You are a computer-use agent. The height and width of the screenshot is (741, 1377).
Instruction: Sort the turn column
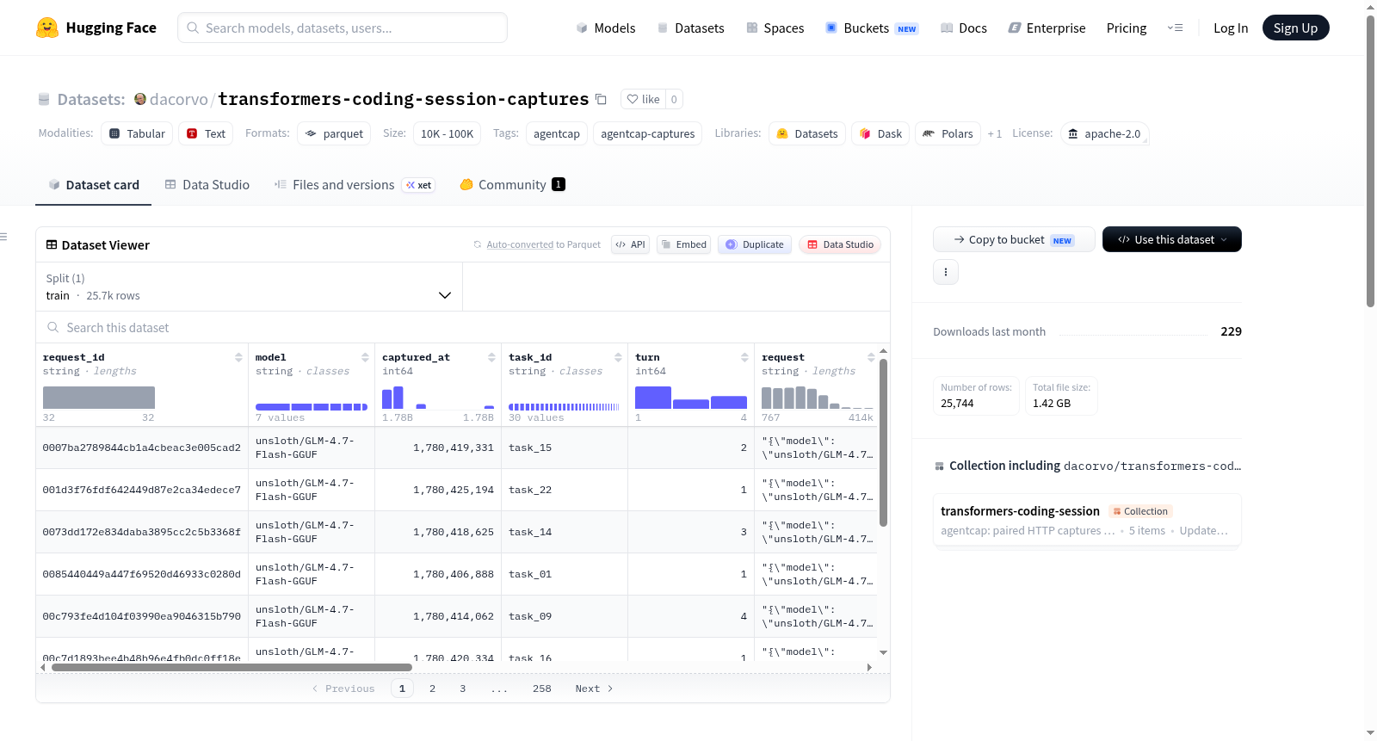pyautogui.click(x=744, y=357)
